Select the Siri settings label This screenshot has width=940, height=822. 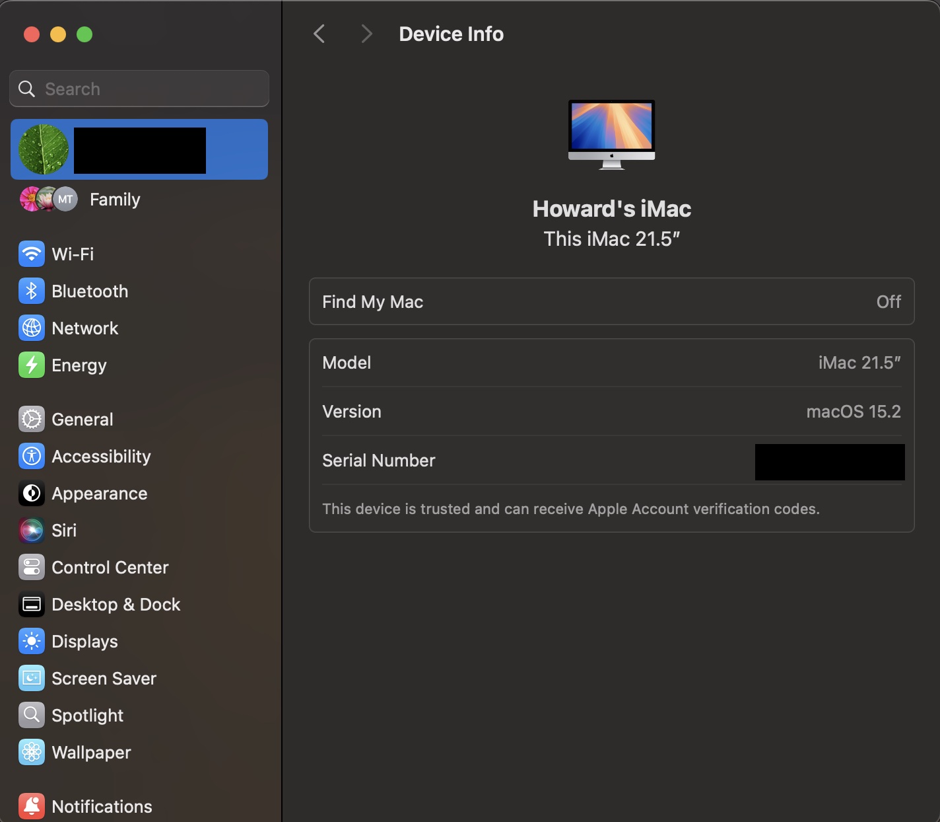point(64,530)
